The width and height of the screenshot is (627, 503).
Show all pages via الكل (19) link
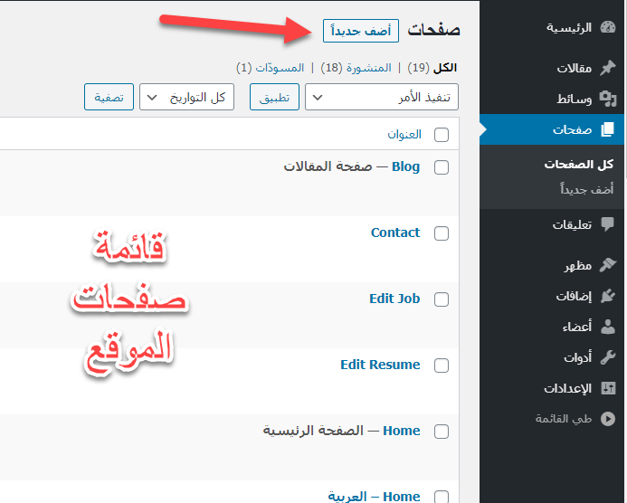tap(432, 68)
